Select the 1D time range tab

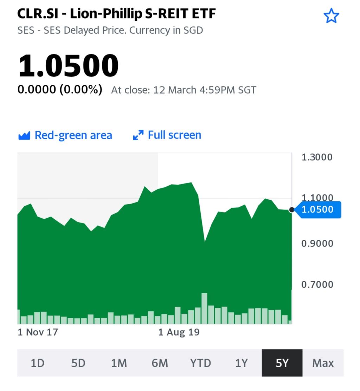(38, 363)
